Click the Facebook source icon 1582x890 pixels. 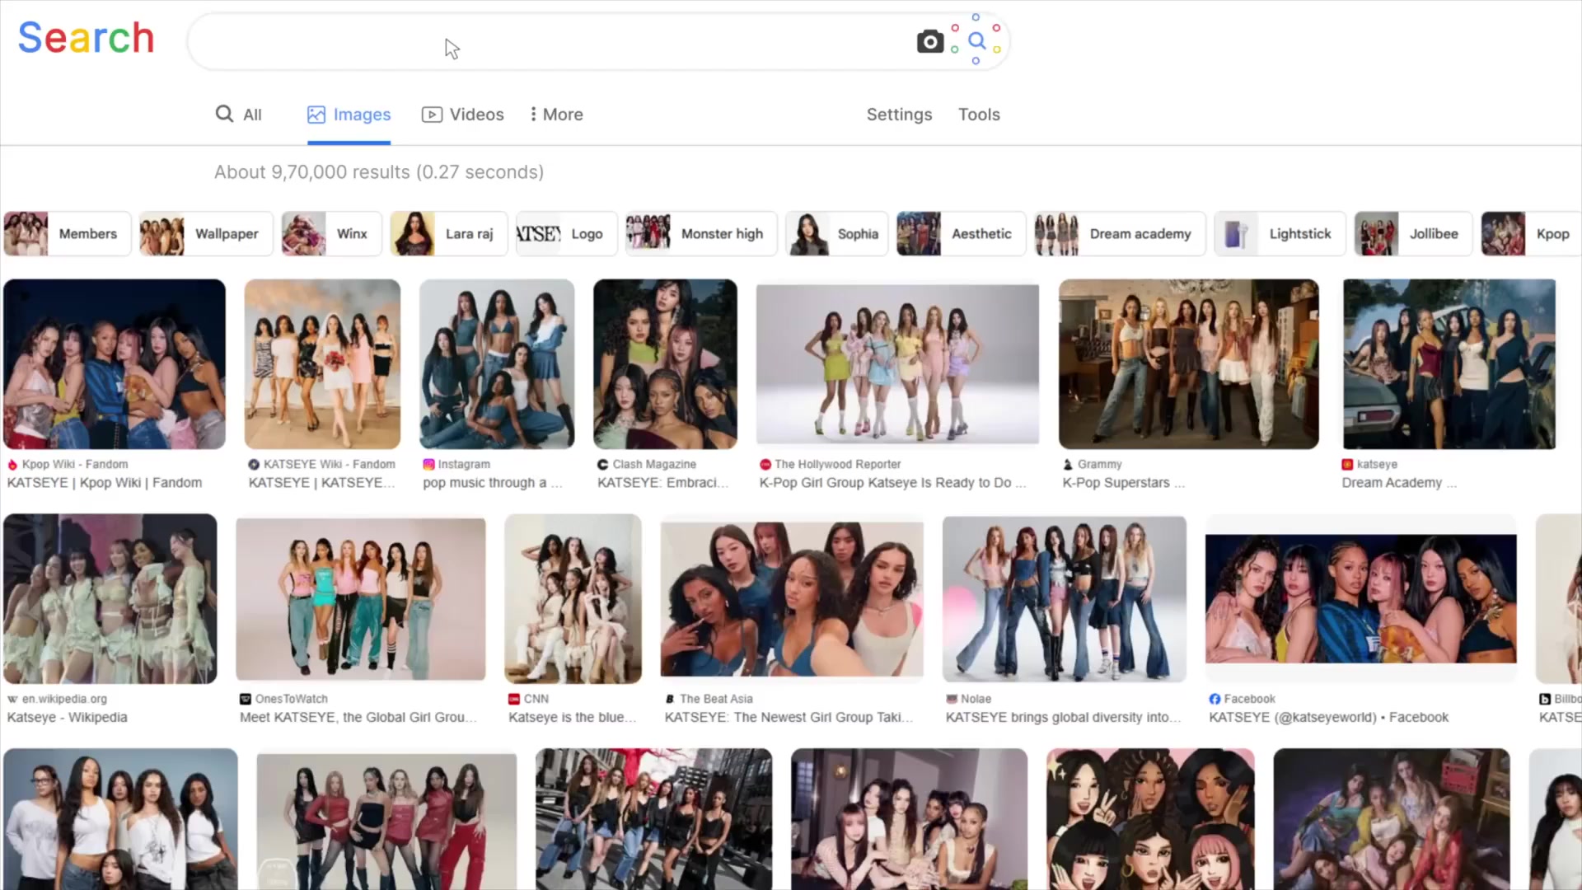tap(1215, 699)
